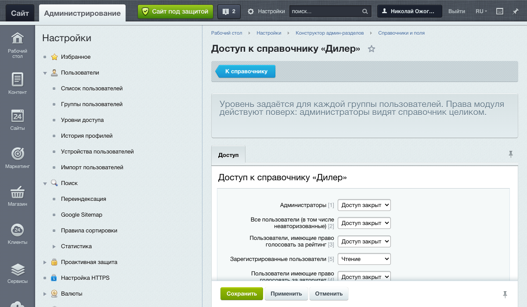527x307 pixels.
Task: Open access dropdown for Все пользователи
Action: tap(364, 223)
